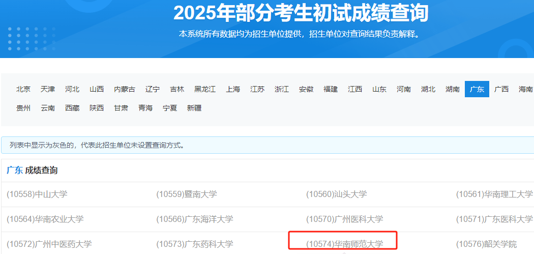
Task: Select the 湖北 province tab
Action: [x=428, y=89]
